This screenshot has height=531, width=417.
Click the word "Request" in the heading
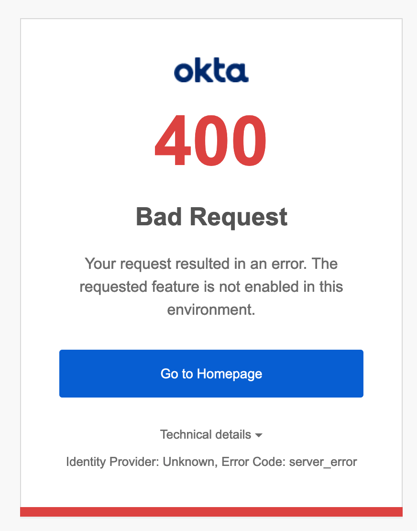click(x=239, y=217)
